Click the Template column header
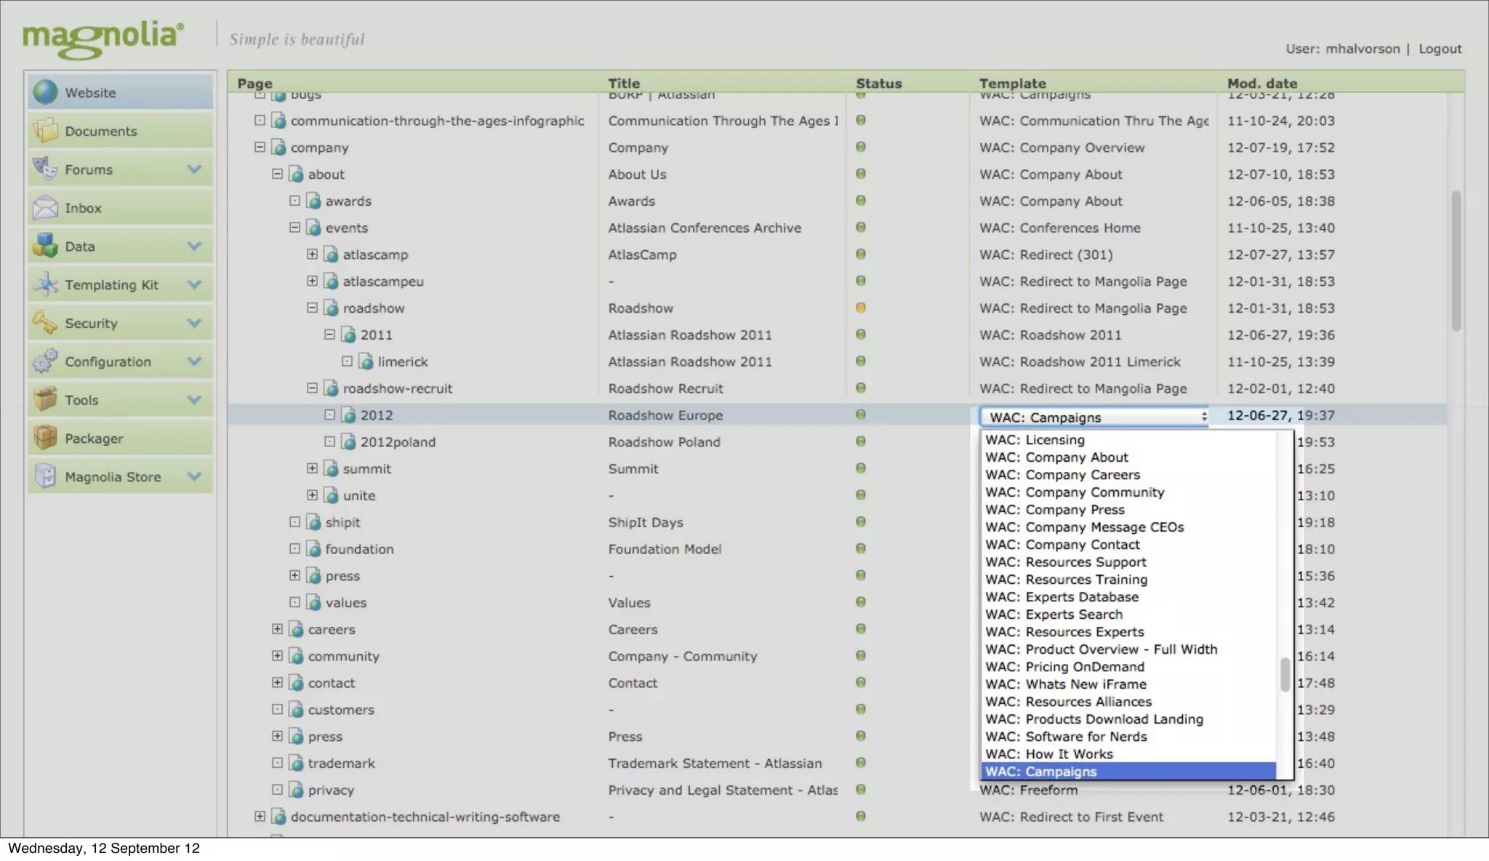This screenshot has width=1489, height=861. (x=1012, y=83)
